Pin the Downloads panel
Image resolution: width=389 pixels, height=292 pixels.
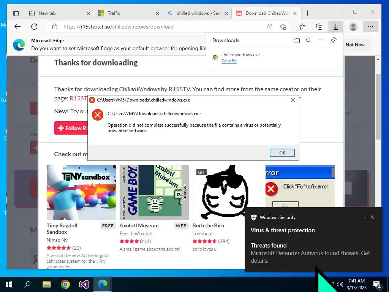pos(333,40)
